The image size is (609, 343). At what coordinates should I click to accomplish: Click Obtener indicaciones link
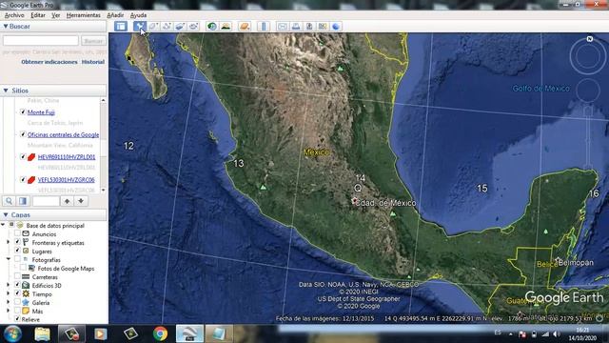[x=49, y=61]
